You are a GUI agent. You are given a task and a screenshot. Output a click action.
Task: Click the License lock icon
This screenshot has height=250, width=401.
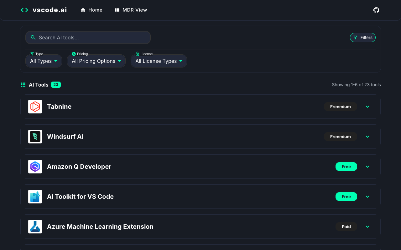(x=137, y=54)
